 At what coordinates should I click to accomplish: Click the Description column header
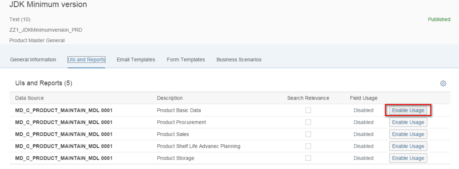[170, 98]
